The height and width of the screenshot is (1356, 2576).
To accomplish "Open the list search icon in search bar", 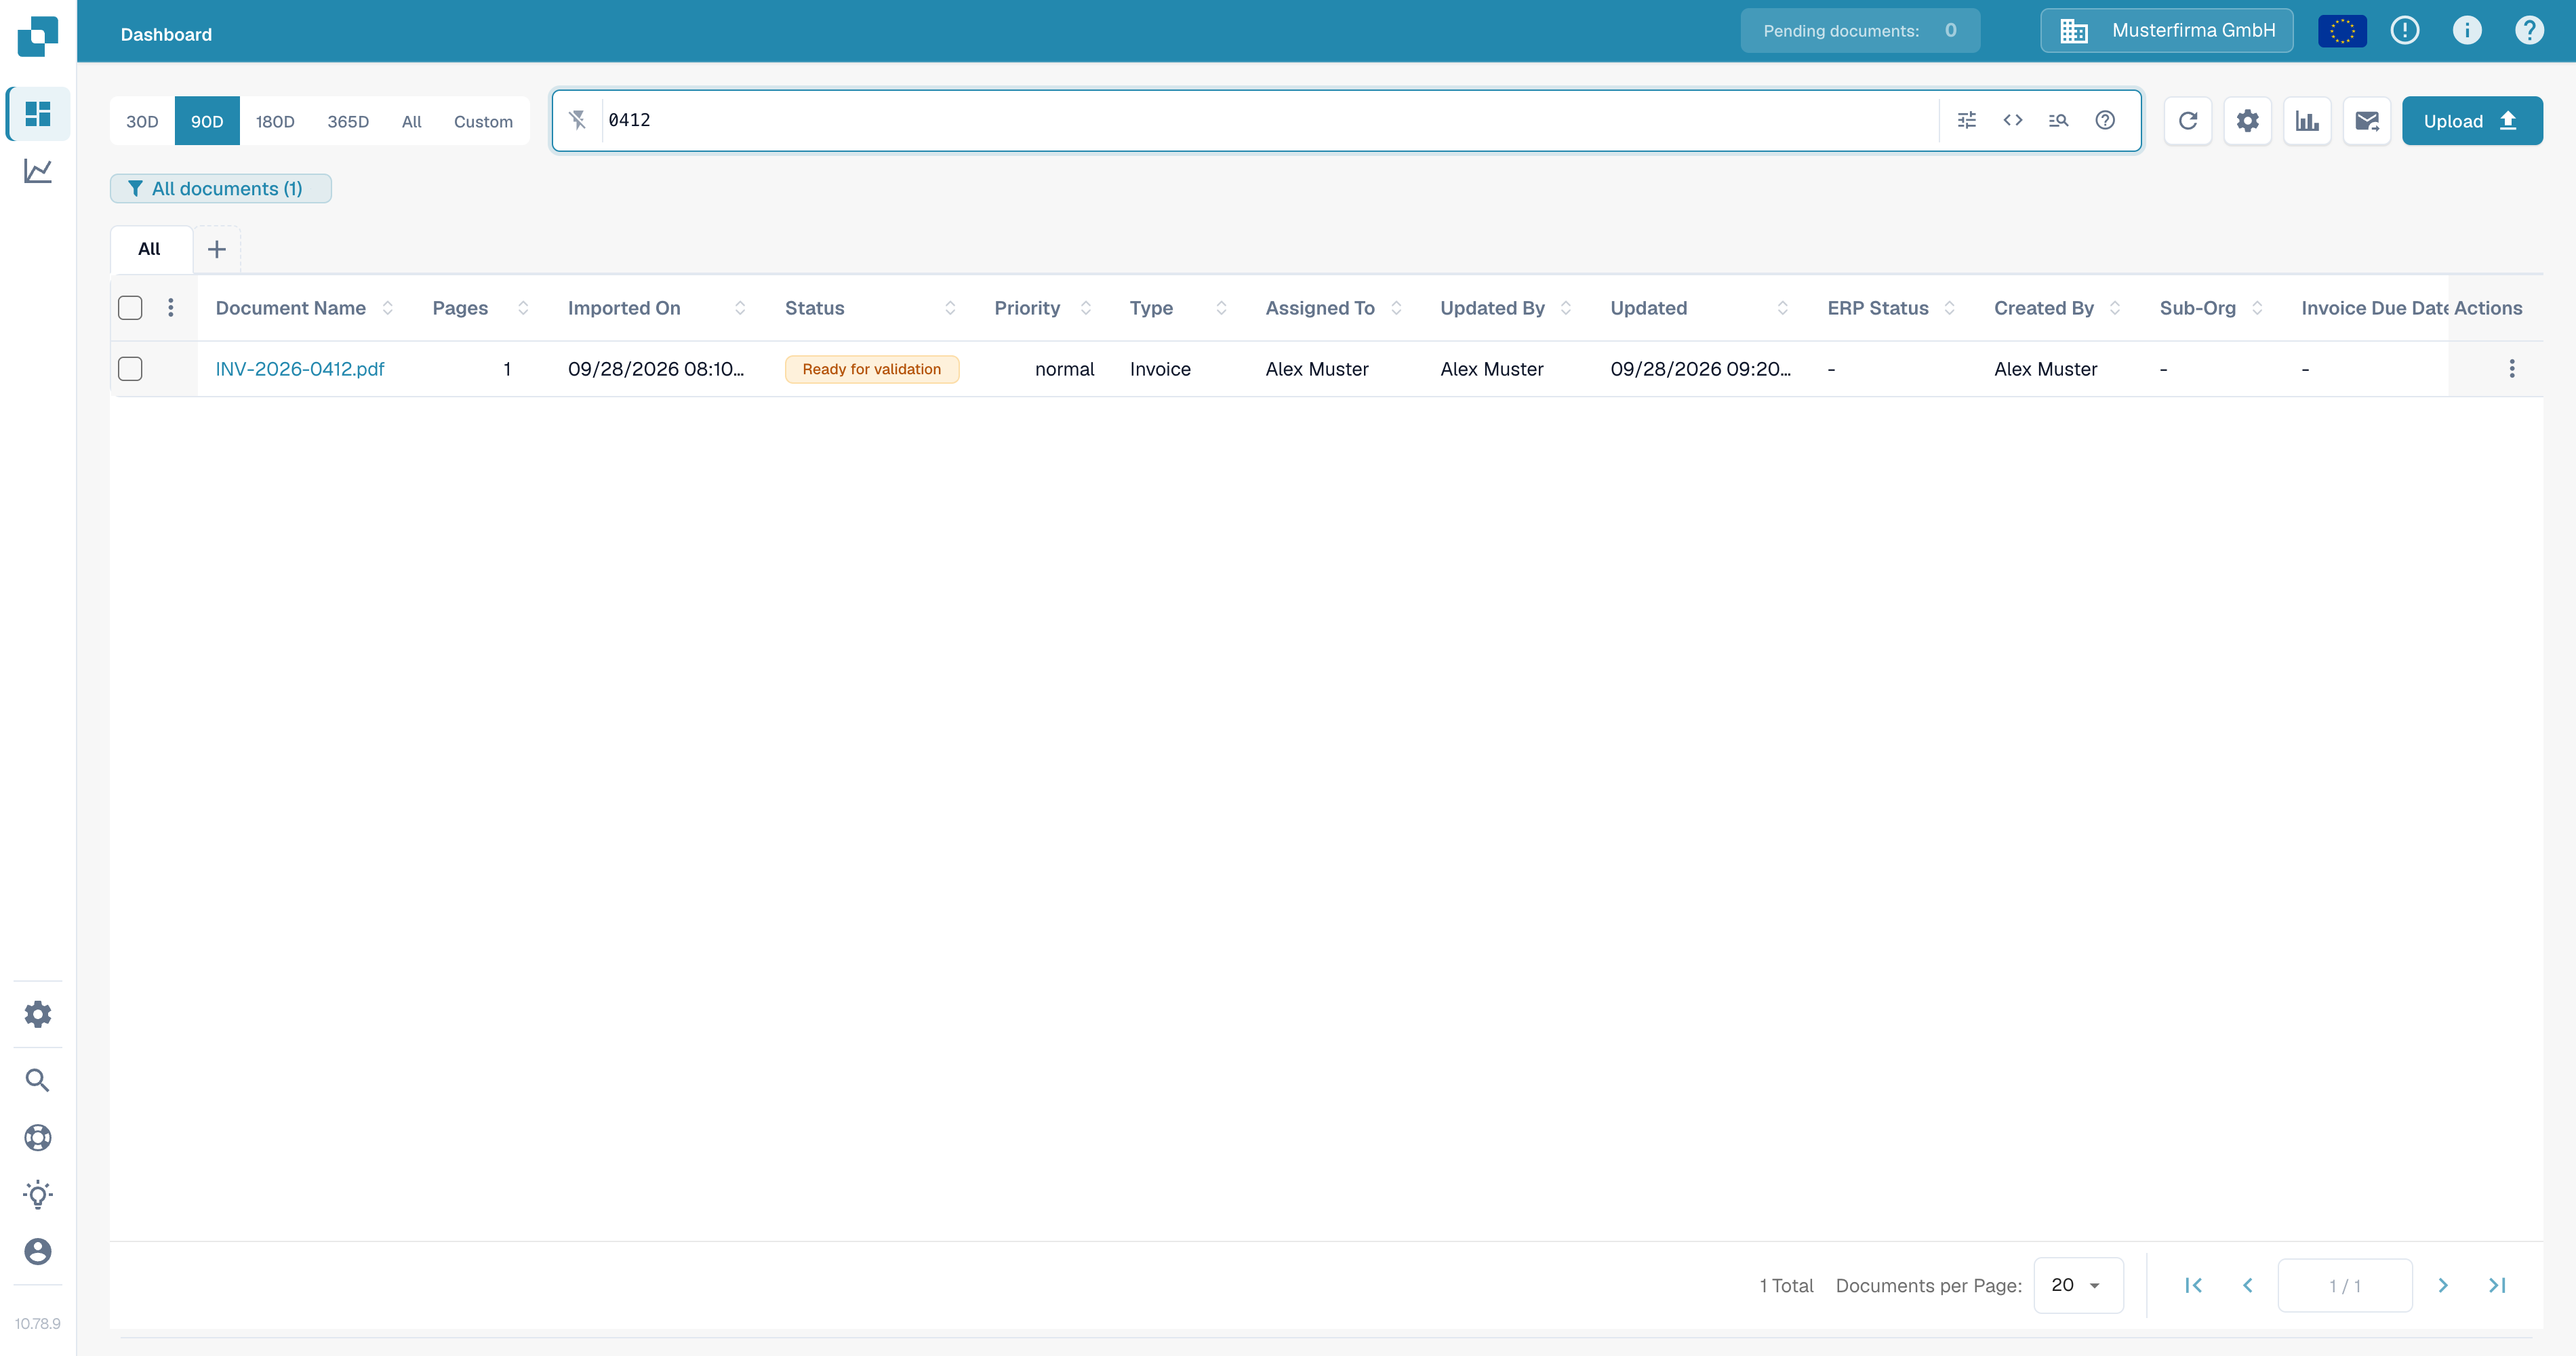I will click(x=2058, y=120).
